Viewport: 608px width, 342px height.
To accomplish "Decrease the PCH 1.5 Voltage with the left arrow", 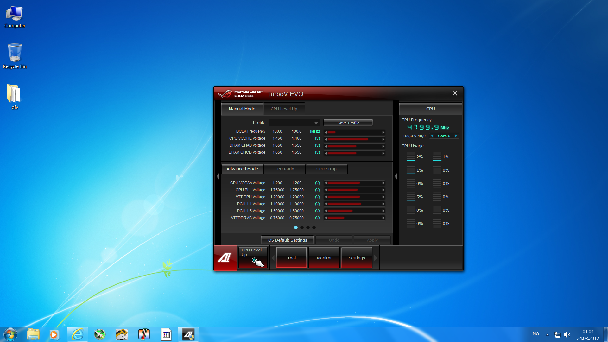I will tap(326, 211).
